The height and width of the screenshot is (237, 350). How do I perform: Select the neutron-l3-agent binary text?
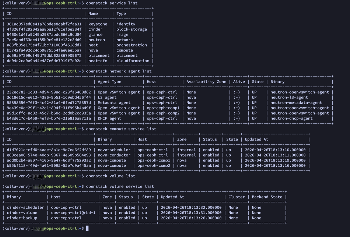click(289, 98)
